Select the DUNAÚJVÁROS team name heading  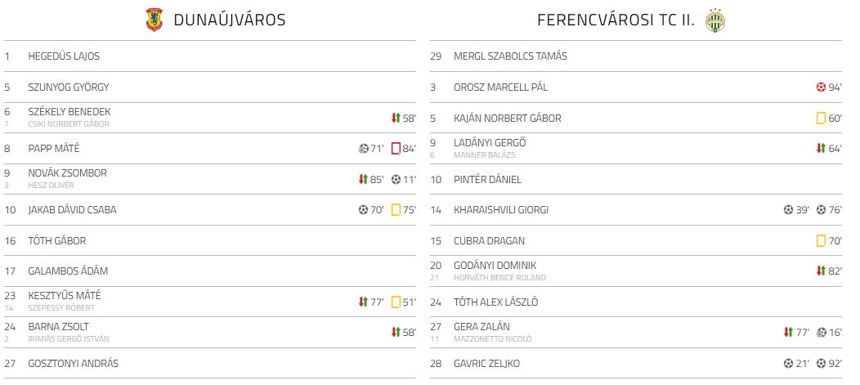coord(229,20)
